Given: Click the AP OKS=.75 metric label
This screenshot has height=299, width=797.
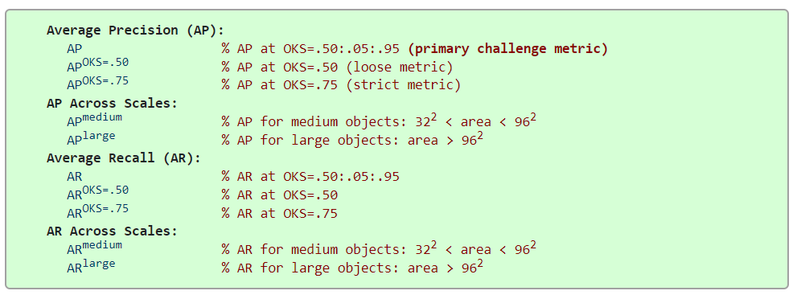Looking at the screenshot, I should click(97, 84).
